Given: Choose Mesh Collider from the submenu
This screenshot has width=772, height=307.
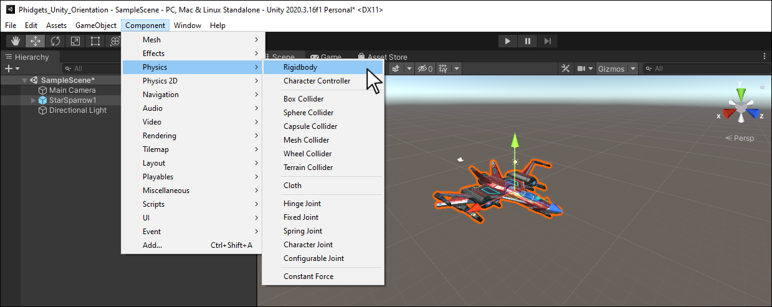Looking at the screenshot, I should pos(323,140).
